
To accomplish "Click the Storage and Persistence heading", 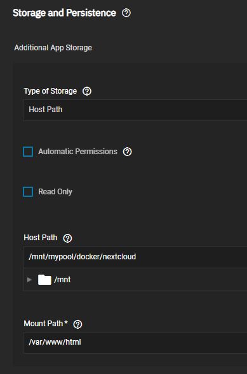I will [64, 13].
